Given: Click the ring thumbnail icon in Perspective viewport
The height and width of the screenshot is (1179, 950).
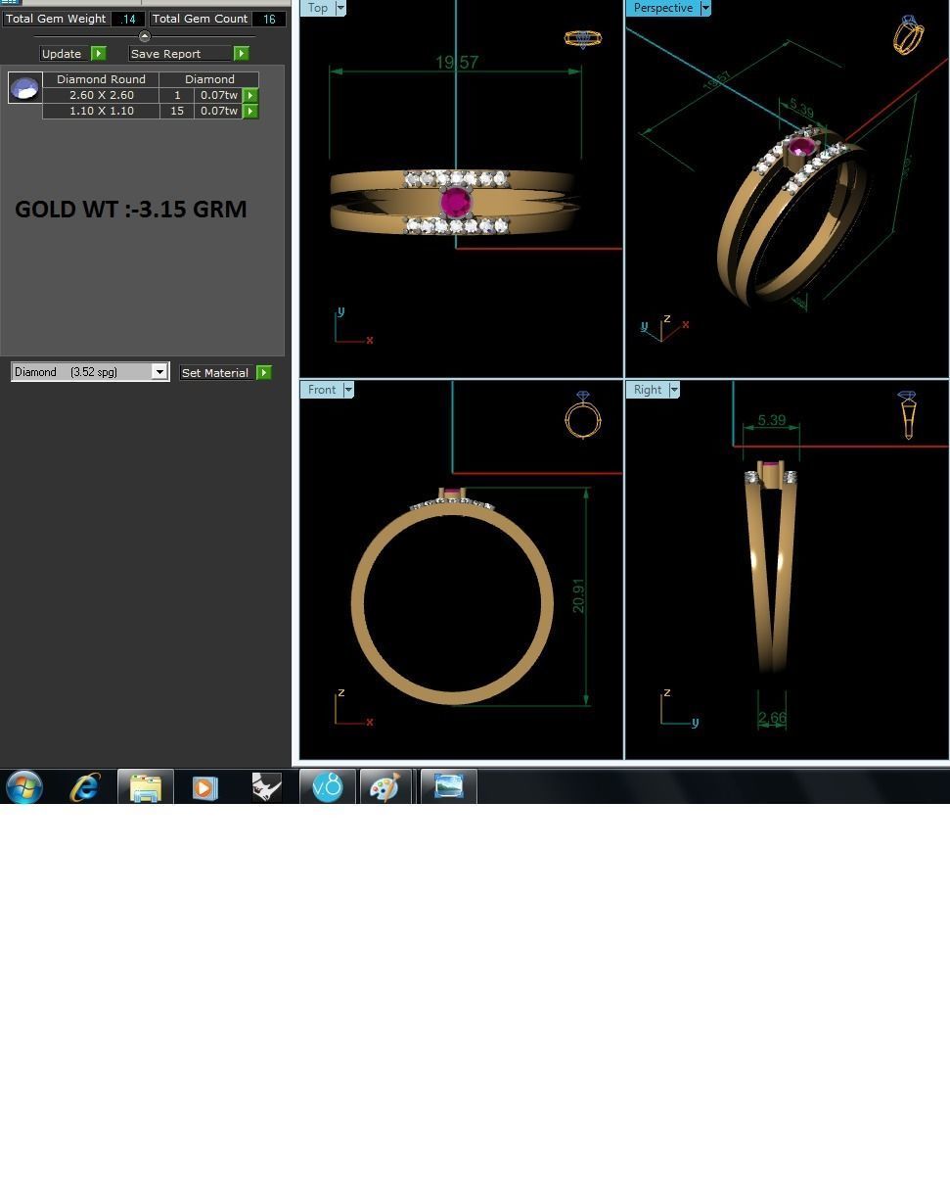Looking at the screenshot, I should [908, 34].
